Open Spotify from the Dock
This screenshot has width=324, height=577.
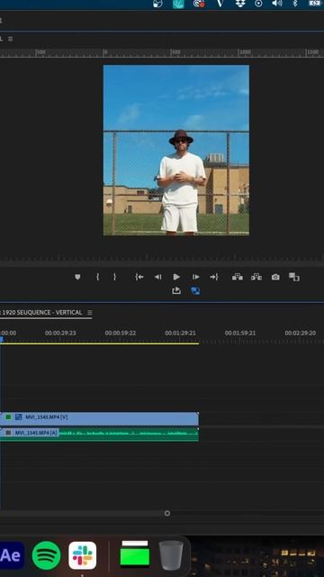(46, 555)
